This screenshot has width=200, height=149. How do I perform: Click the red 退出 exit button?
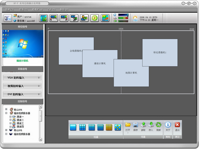(177, 126)
